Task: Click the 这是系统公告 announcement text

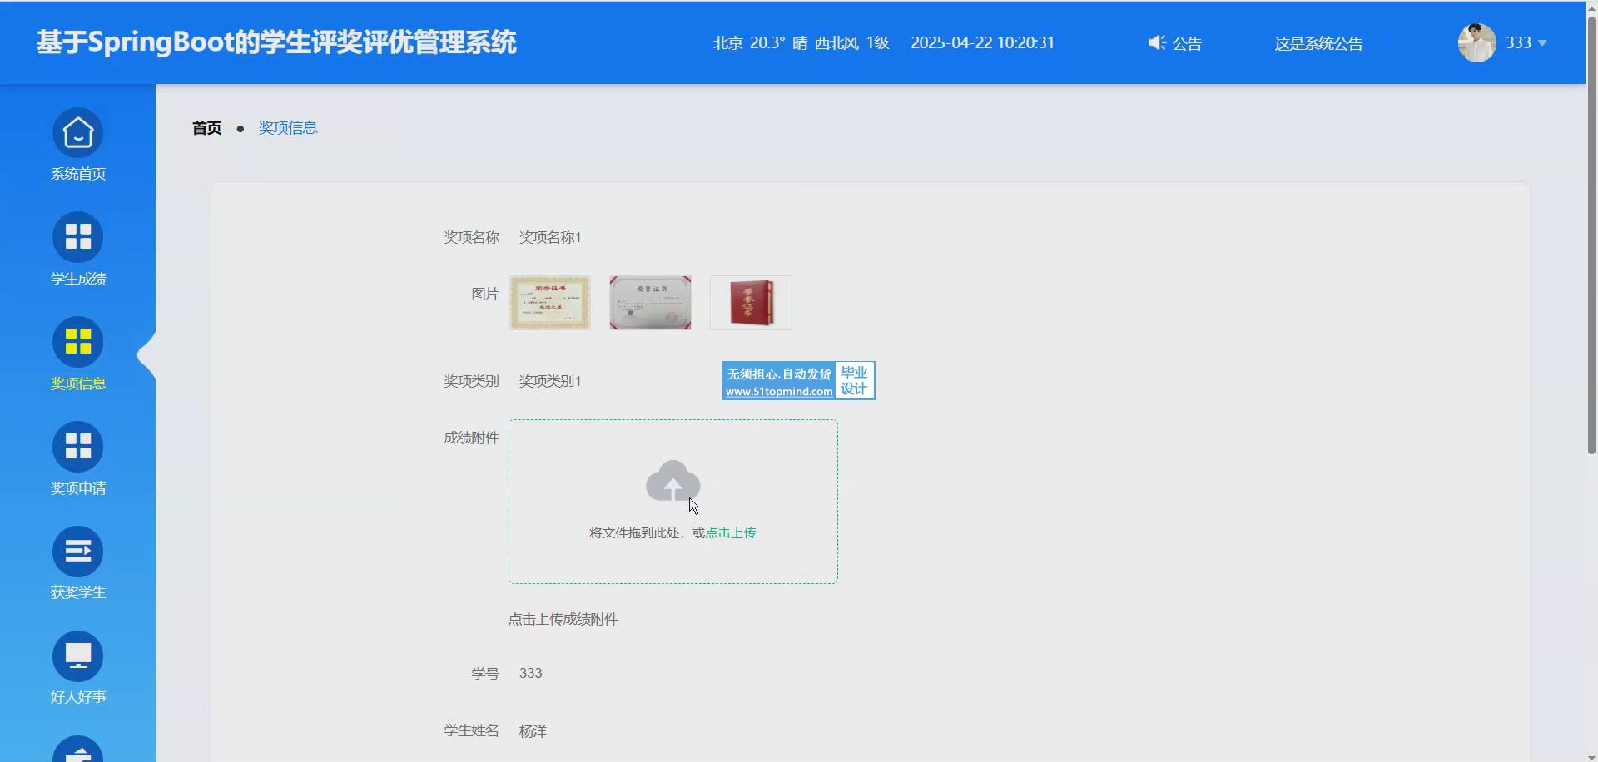Action: tap(1318, 43)
